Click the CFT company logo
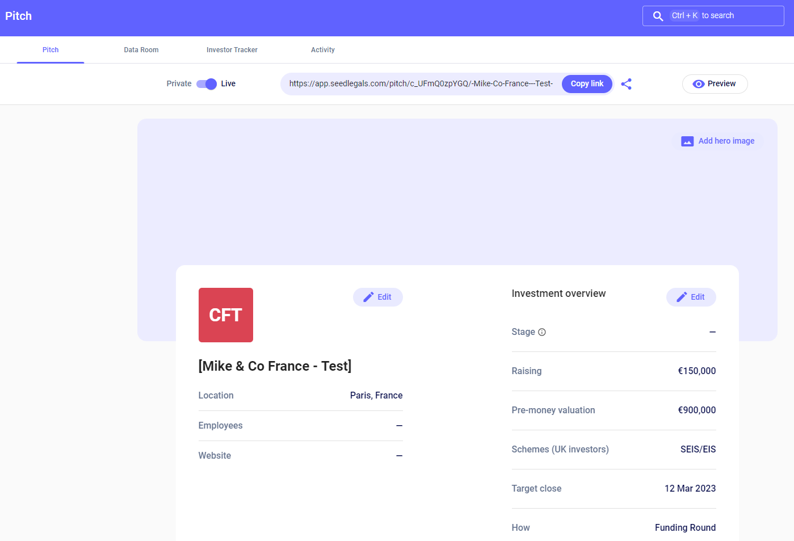 click(x=225, y=315)
